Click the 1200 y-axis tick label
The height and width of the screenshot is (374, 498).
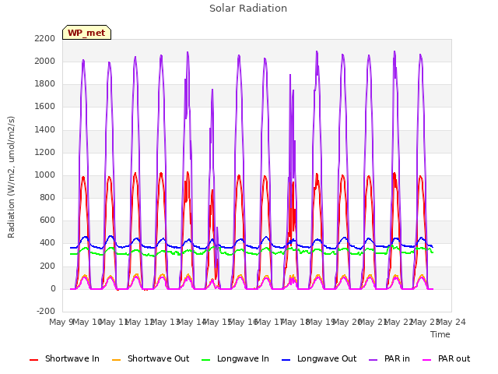(45, 153)
